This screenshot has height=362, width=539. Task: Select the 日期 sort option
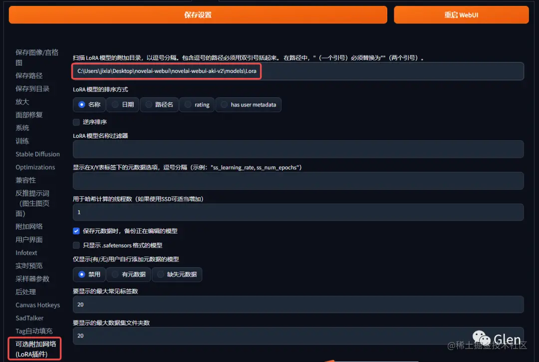coord(123,104)
